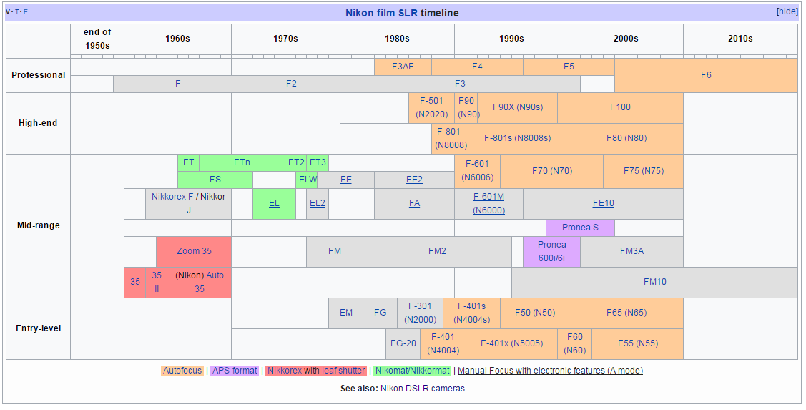Open the FS camera link
Screen dimensions: 806x410
coord(215,180)
